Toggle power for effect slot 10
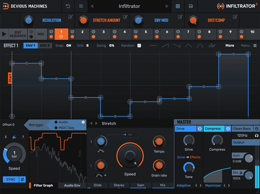260x194 pixels. 242,31
